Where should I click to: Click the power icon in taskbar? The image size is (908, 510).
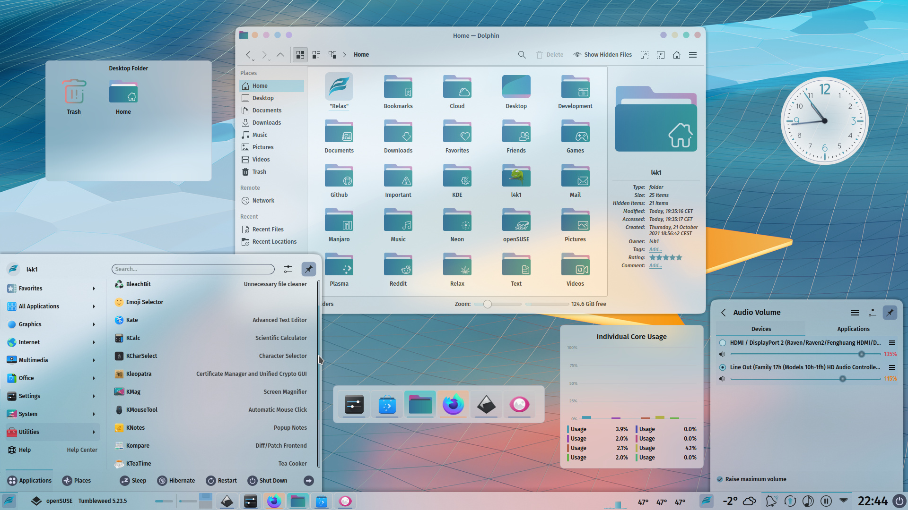[x=899, y=501]
